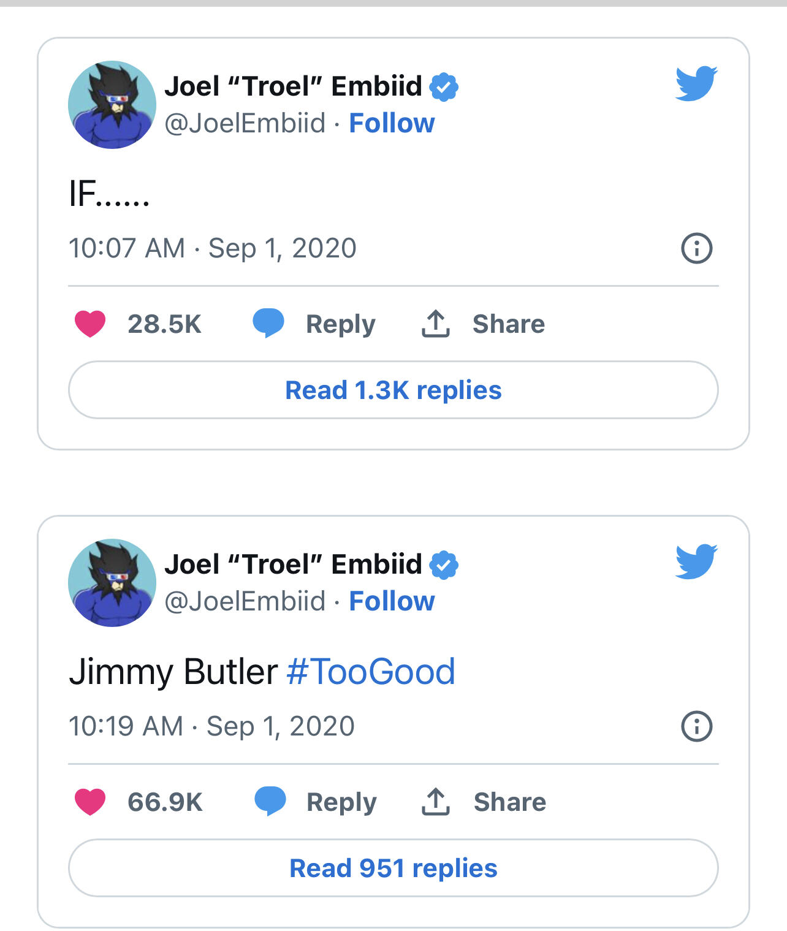Open the avatar on the Jimmy Butler tweet
Viewport: 787px width, 931px height.
(x=112, y=583)
